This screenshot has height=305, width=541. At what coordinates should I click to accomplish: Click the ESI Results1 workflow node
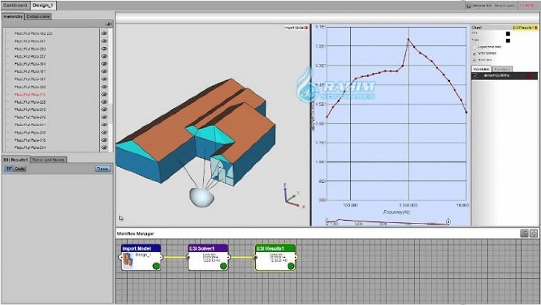pyautogui.click(x=276, y=258)
